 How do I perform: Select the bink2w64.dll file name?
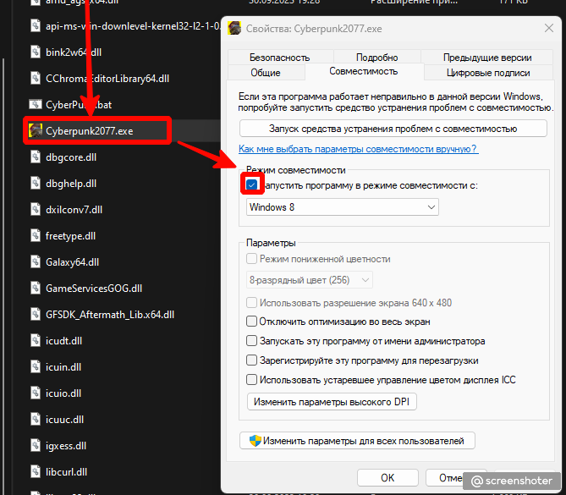pyautogui.click(x=74, y=52)
